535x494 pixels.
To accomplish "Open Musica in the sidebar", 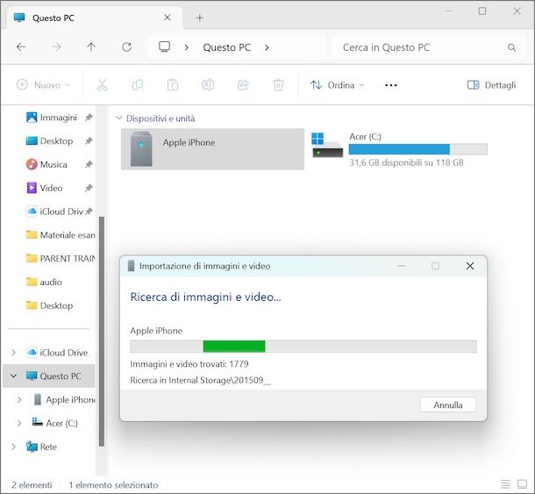I will coord(46,165).
